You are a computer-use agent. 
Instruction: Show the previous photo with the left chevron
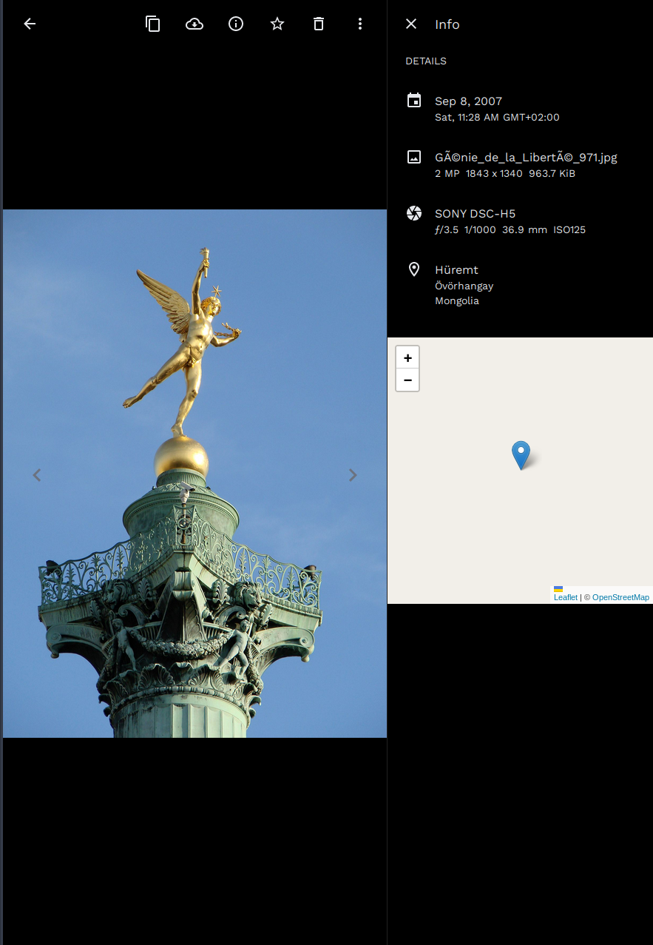point(36,475)
